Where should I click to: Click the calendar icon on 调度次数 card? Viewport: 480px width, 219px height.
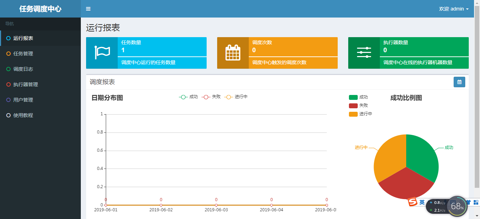coord(233,53)
